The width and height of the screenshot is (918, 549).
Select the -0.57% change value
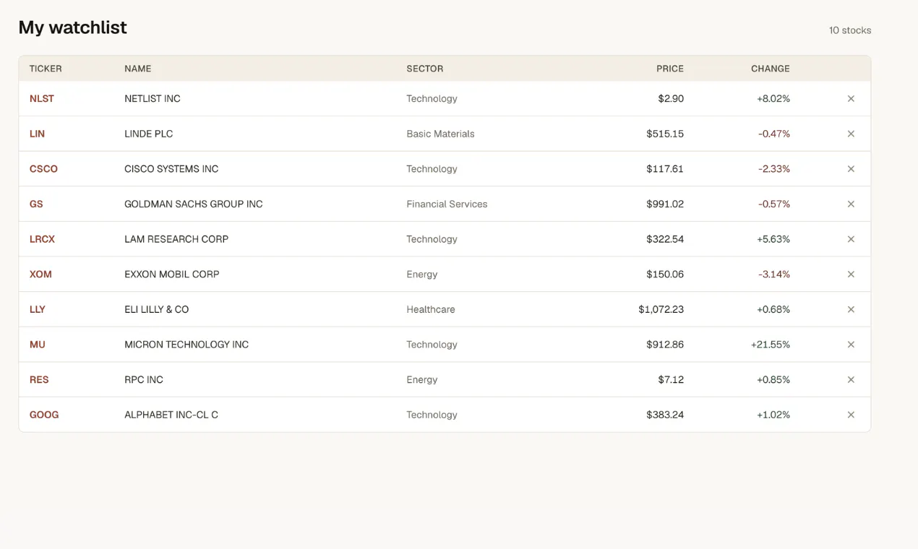click(774, 204)
